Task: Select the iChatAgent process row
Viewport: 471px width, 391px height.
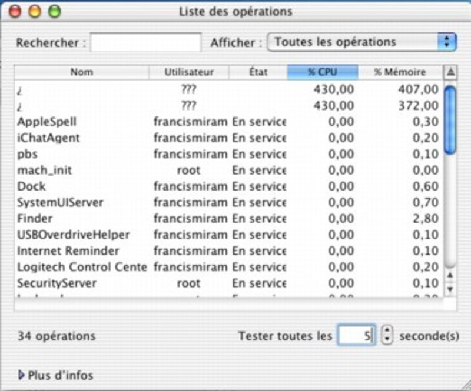Action: click(228, 138)
